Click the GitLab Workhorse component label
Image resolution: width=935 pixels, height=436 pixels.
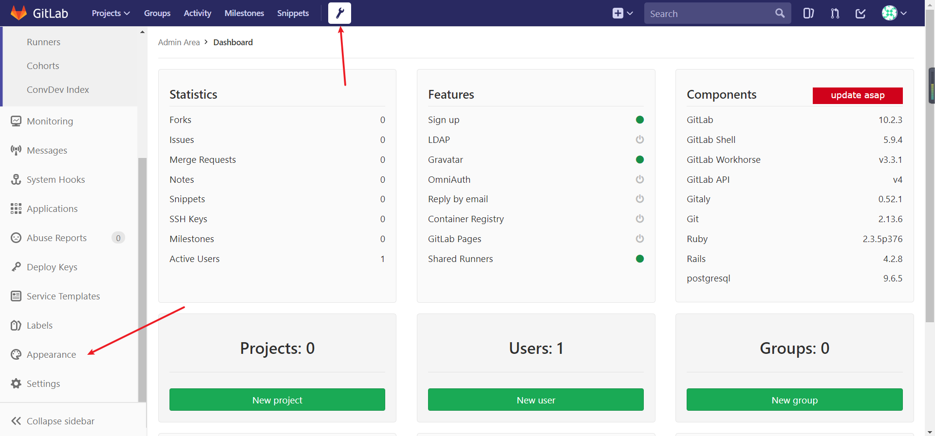[x=723, y=159]
